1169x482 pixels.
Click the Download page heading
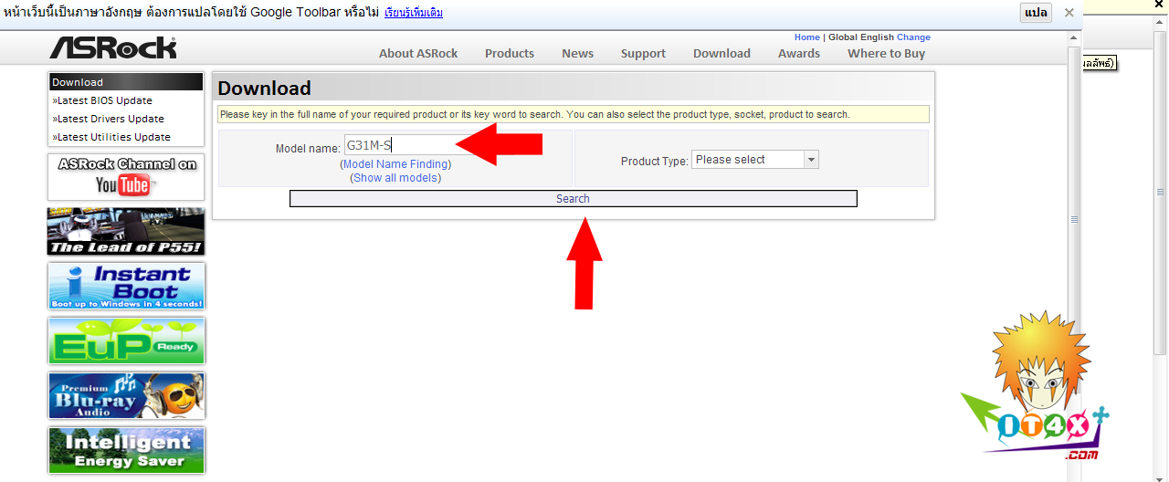pyautogui.click(x=265, y=89)
